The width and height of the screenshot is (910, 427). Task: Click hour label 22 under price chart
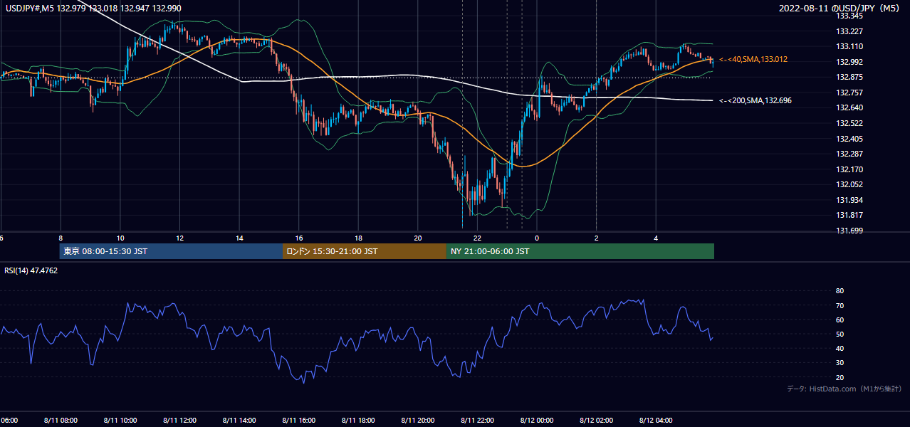point(478,238)
